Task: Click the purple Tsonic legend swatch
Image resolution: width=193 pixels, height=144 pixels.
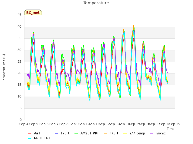Action: tap(151, 133)
